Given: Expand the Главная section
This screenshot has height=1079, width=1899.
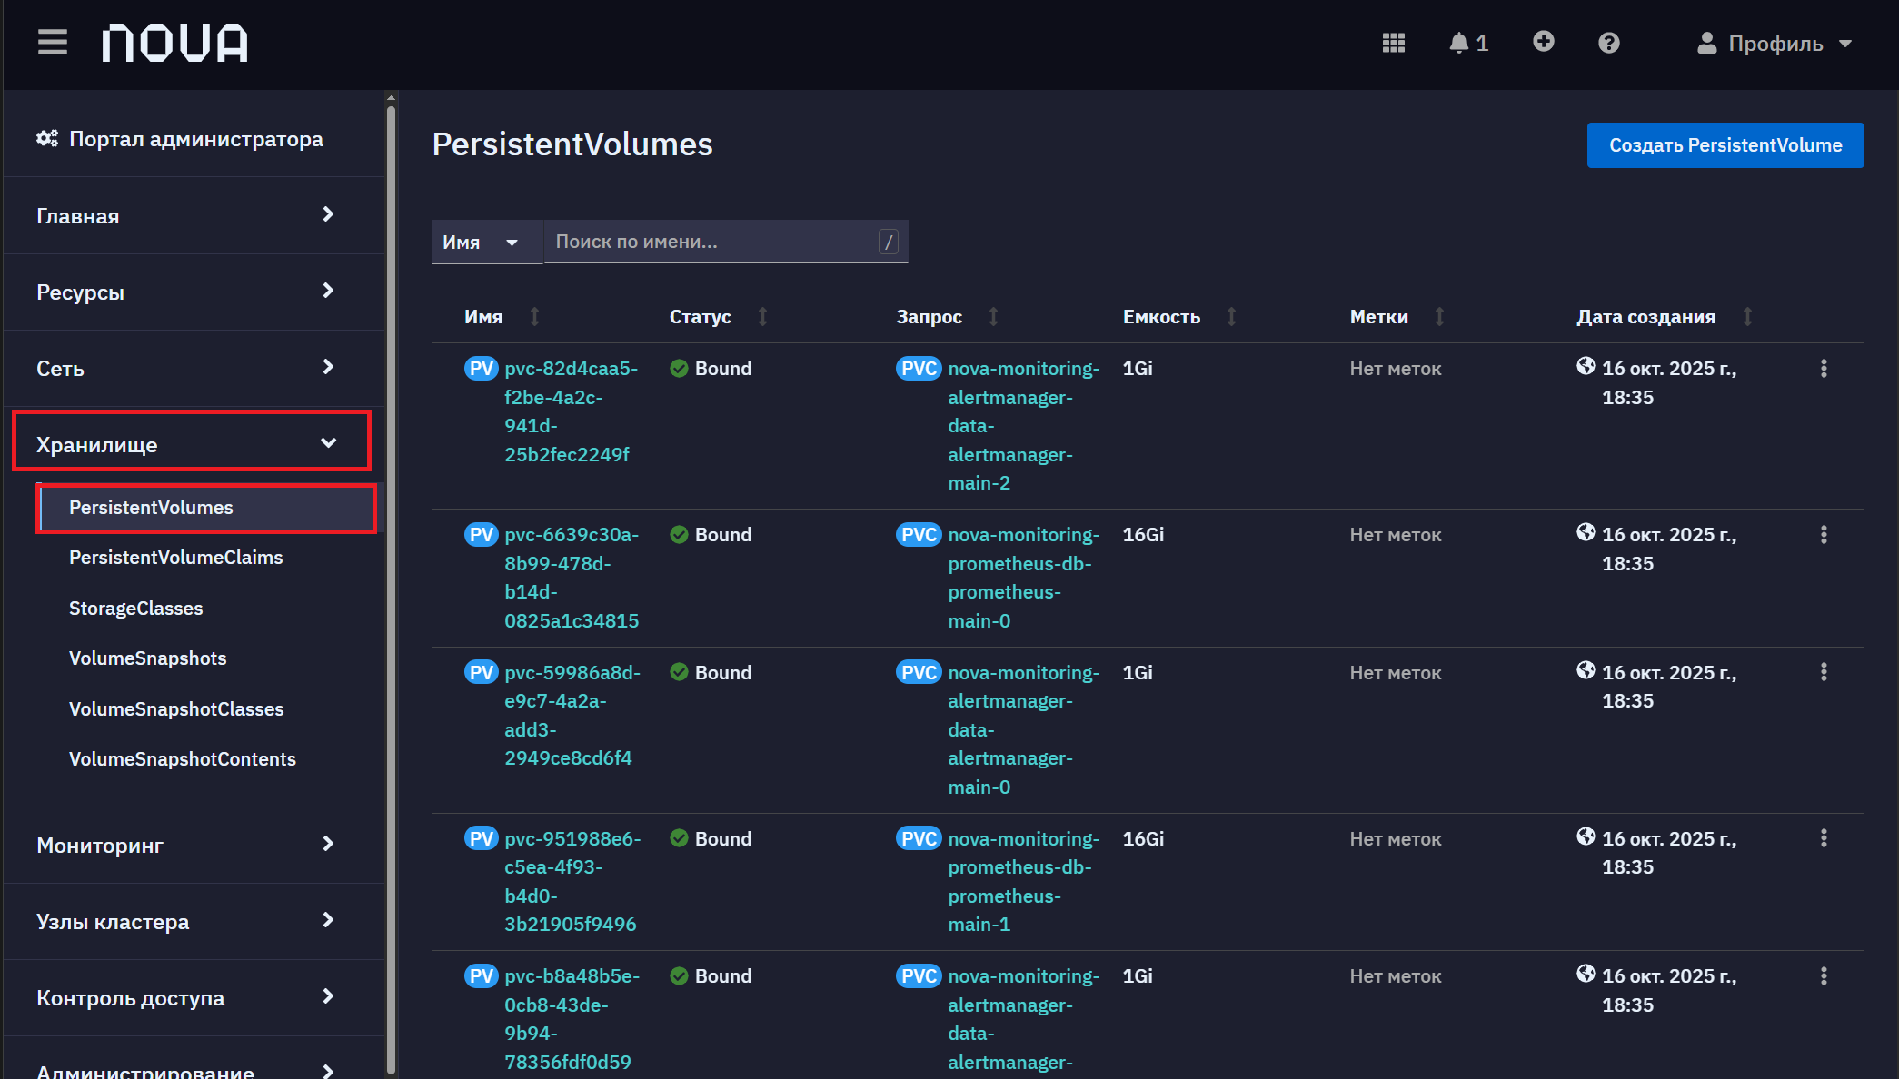Looking at the screenshot, I should (194, 215).
